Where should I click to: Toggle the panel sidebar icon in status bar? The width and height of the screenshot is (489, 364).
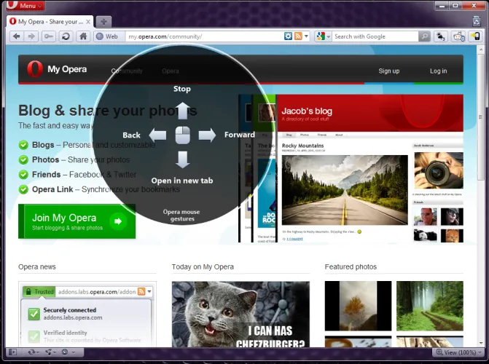13,352
